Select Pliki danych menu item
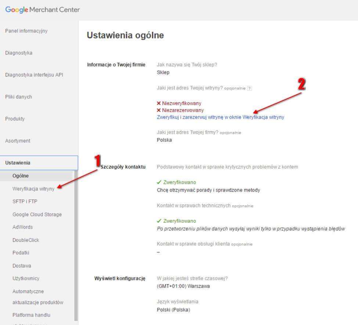The image size is (358, 325). pos(18,97)
